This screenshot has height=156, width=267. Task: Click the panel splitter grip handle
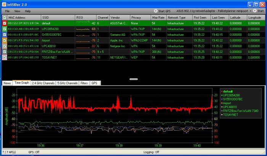click(133, 79)
